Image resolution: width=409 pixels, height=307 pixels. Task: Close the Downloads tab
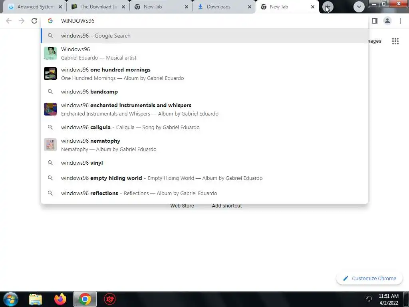pos(250,7)
